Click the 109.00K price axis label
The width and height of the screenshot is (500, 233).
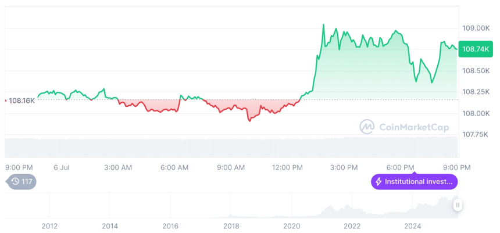(x=476, y=28)
